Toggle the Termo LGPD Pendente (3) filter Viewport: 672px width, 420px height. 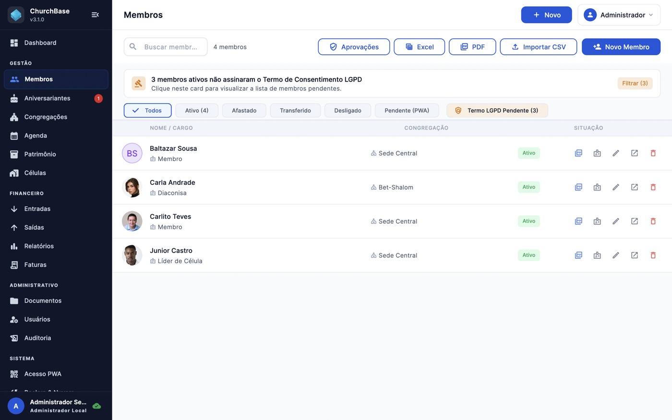[x=497, y=110]
